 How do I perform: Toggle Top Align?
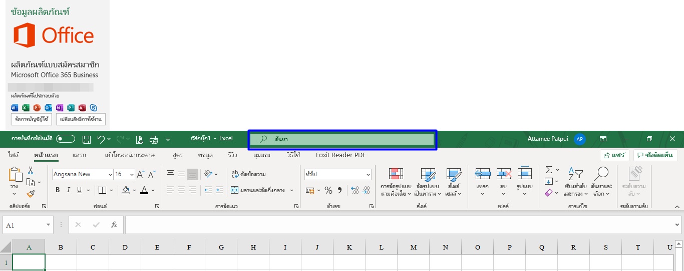(x=171, y=174)
